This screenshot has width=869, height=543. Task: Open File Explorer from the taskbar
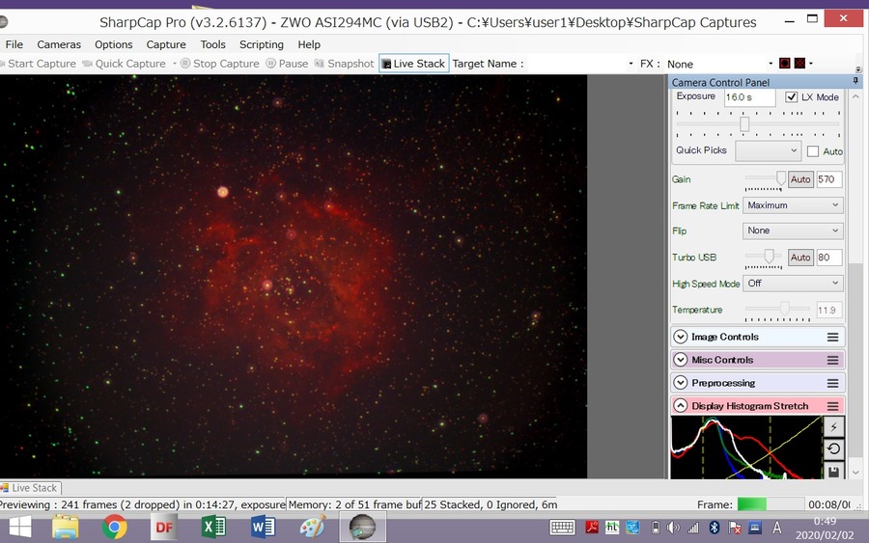pyautogui.click(x=65, y=527)
